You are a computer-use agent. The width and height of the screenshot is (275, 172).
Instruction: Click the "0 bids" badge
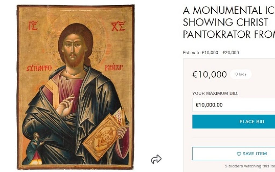point(241,74)
